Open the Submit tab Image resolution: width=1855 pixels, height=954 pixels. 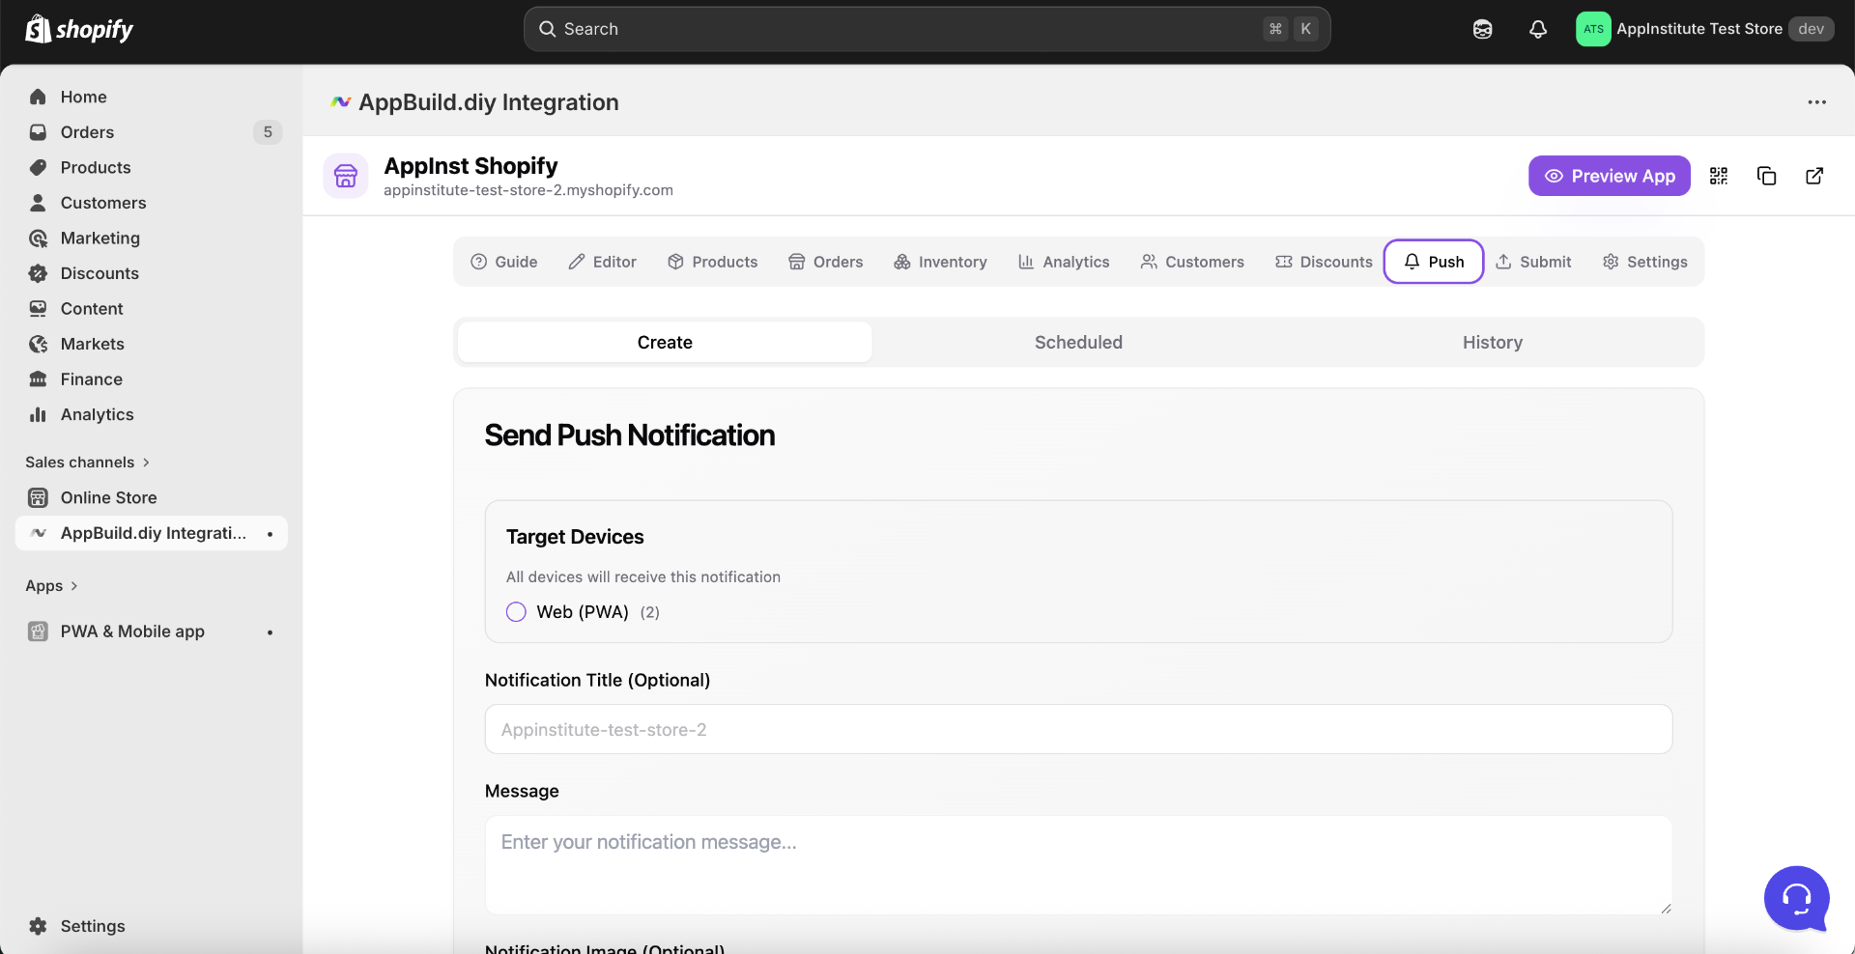point(1533,262)
